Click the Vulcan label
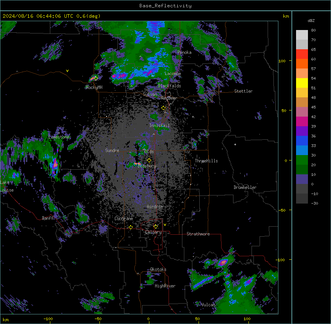 [208, 305]
